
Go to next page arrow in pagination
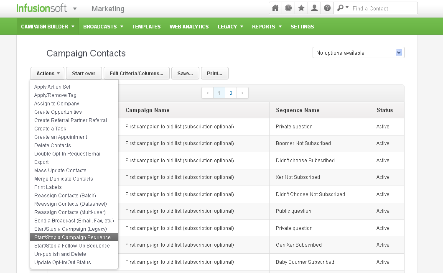tap(242, 93)
